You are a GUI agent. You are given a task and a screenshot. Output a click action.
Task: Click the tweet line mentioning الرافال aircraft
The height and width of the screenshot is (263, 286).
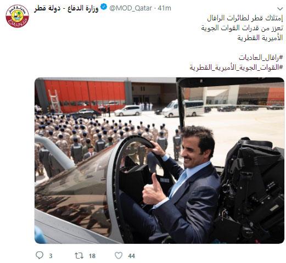coord(245,18)
